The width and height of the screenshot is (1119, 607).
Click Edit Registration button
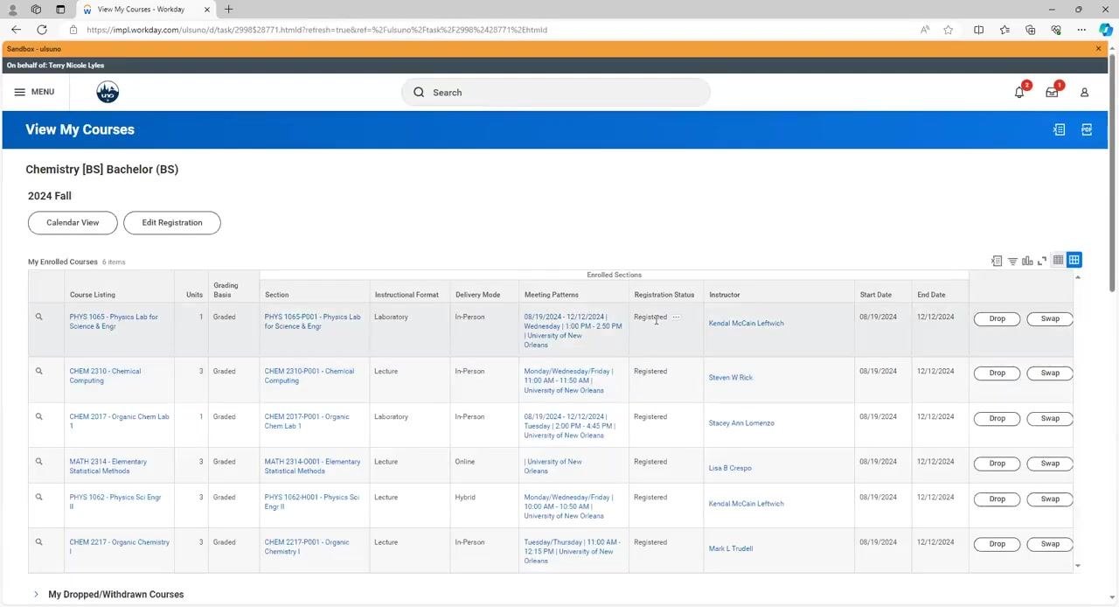pyautogui.click(x=172, y=223)
